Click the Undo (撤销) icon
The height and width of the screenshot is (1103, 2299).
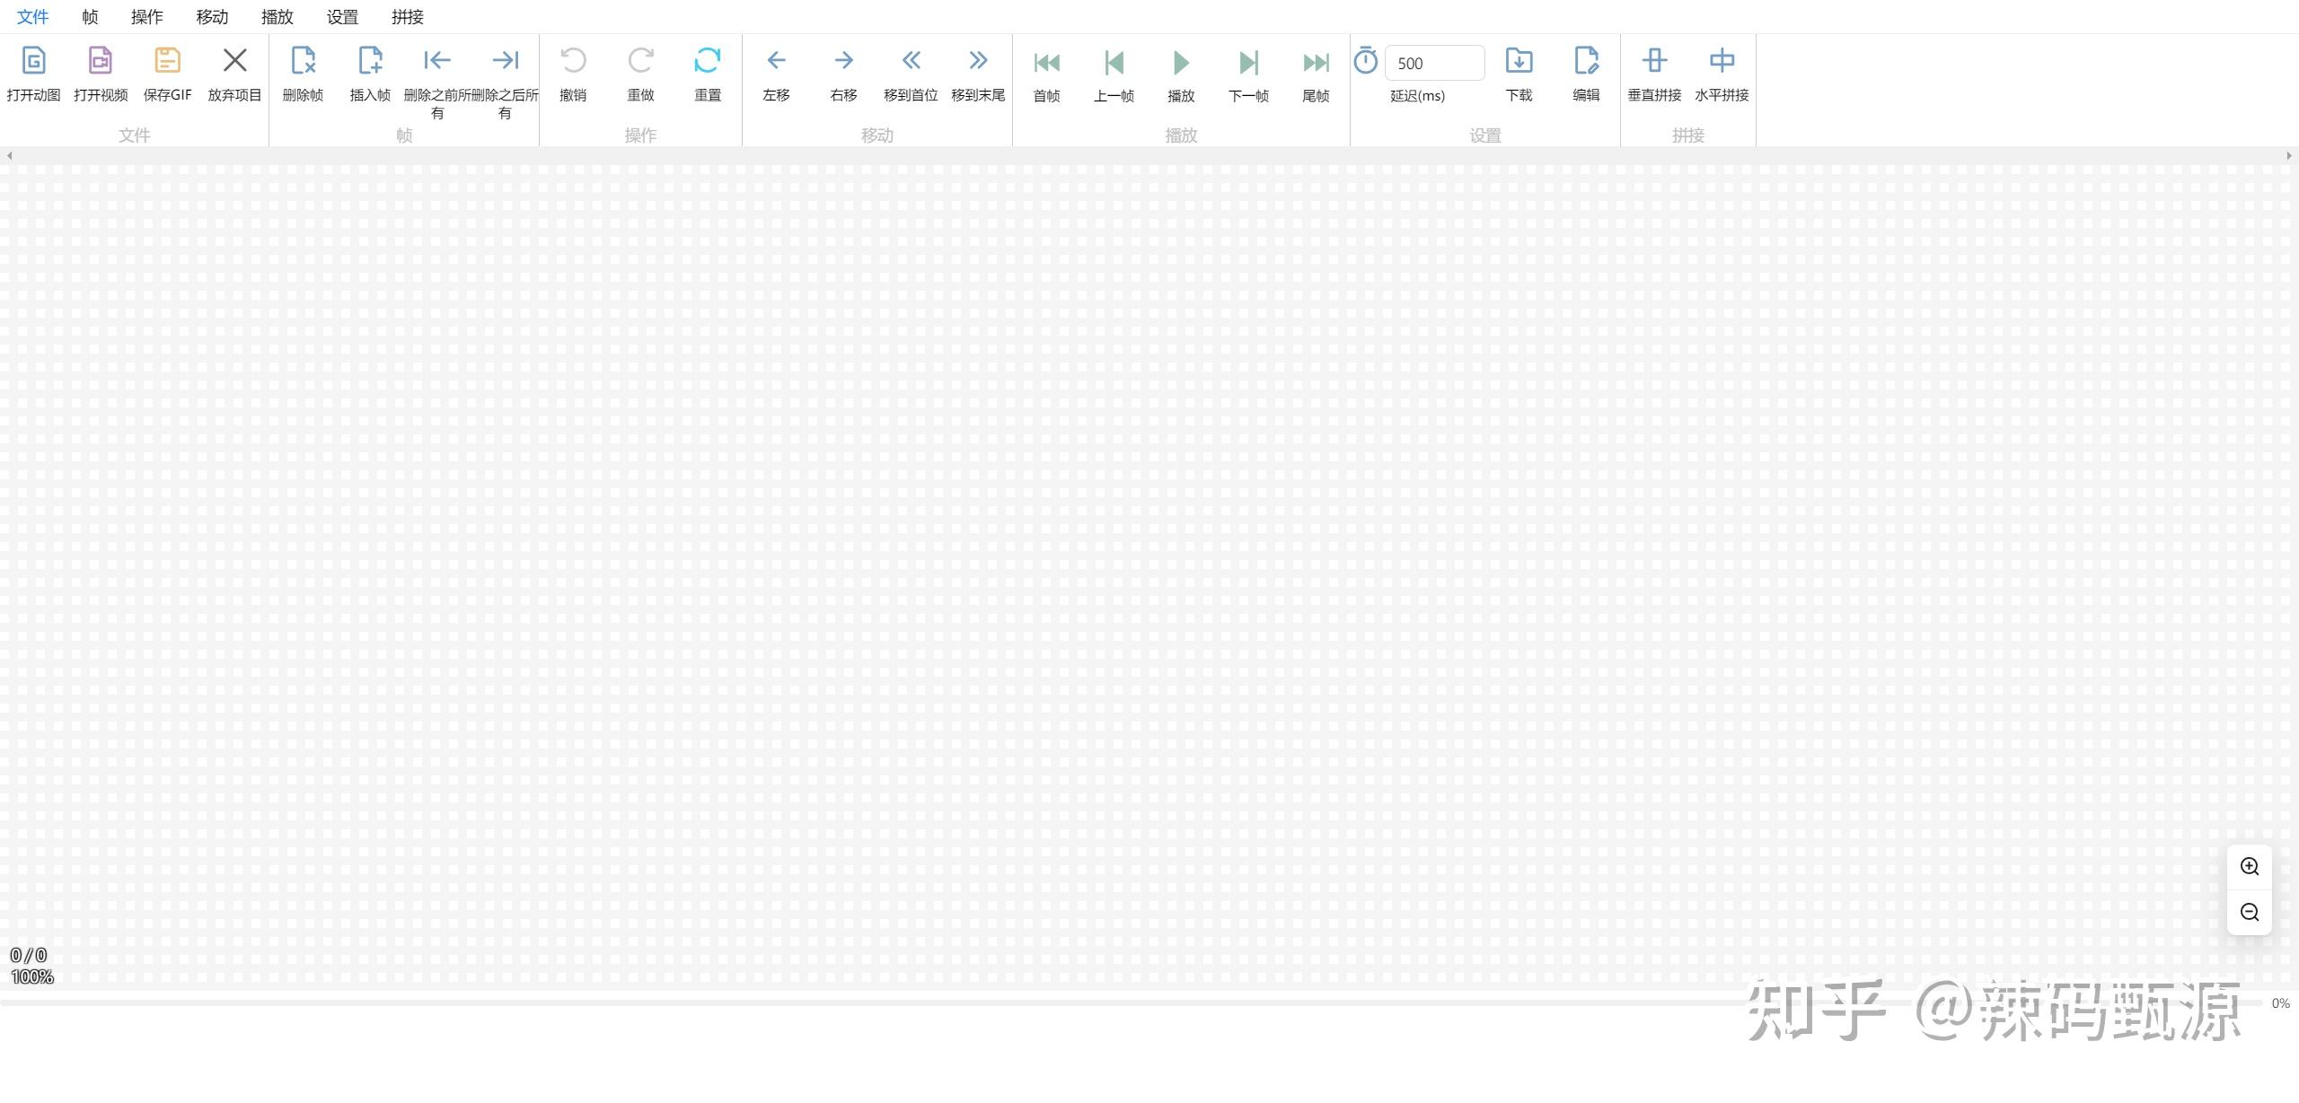point(573,61)
